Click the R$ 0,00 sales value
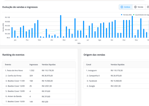 tap(45, 102)
